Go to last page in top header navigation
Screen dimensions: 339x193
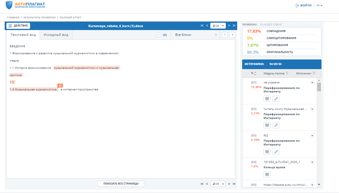tap(234, 25)
